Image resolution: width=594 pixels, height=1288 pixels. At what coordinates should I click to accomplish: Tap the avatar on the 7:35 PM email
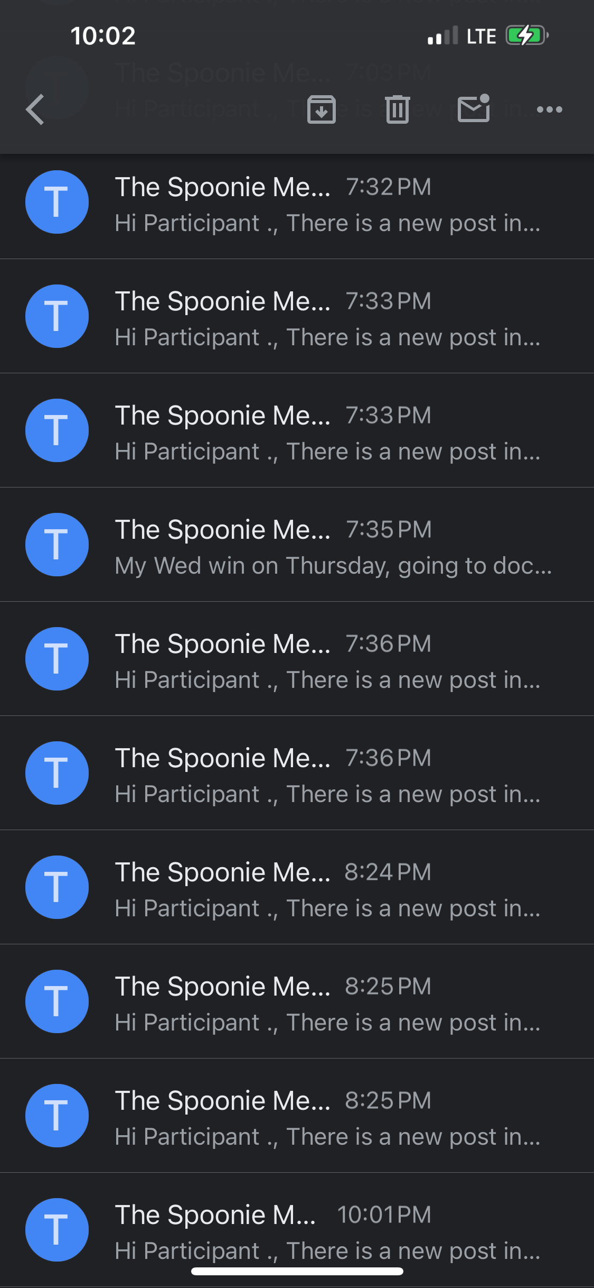(x=57, y=545)
